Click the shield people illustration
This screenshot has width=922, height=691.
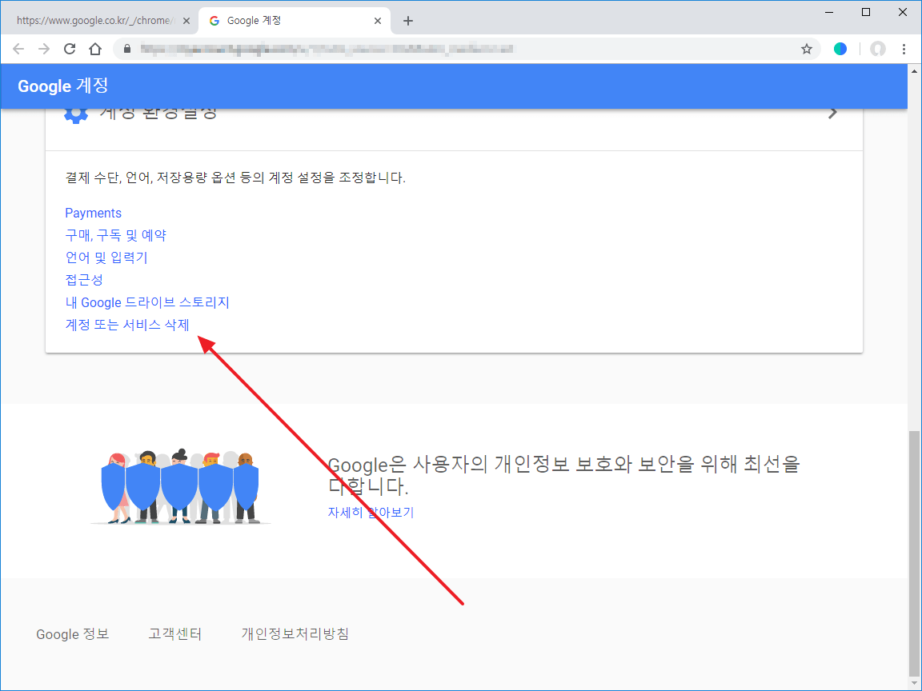click(181, 486)
